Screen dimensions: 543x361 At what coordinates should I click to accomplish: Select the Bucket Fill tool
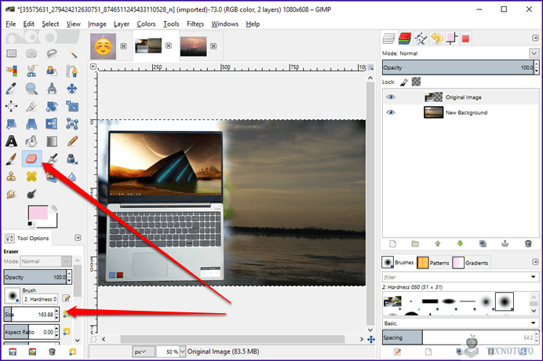tap(31, 141)
